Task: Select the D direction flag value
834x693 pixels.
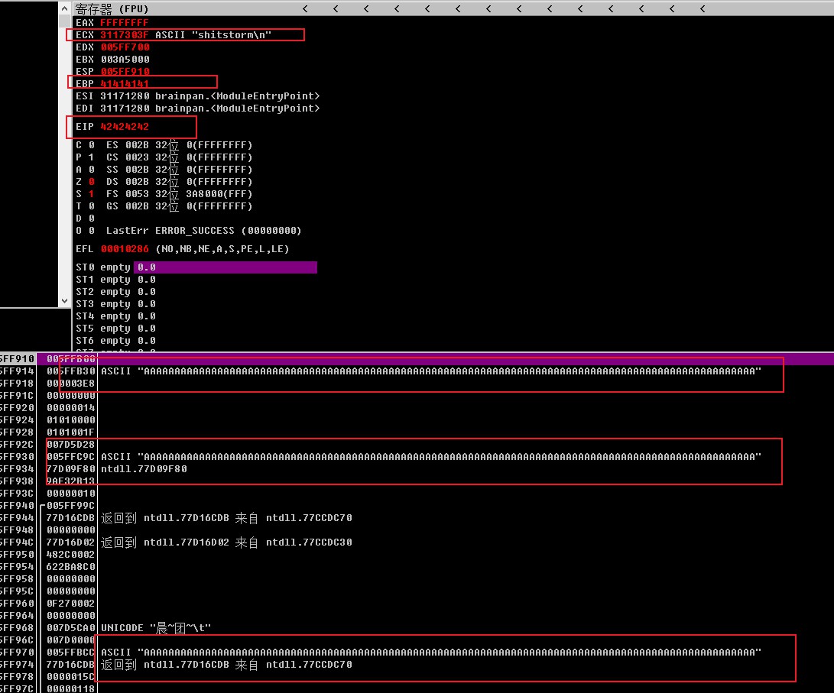Action: pyautogui.click(x=92, y=219)
